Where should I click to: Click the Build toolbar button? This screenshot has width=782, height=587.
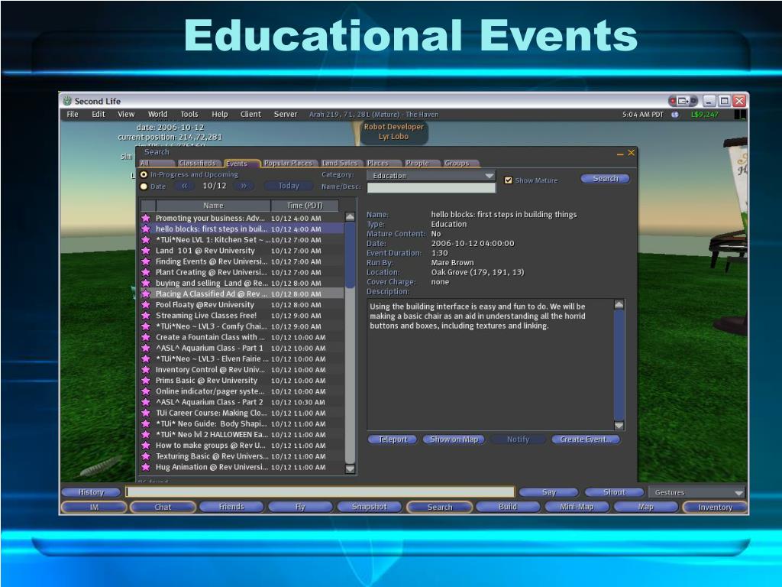coord(508,507)
